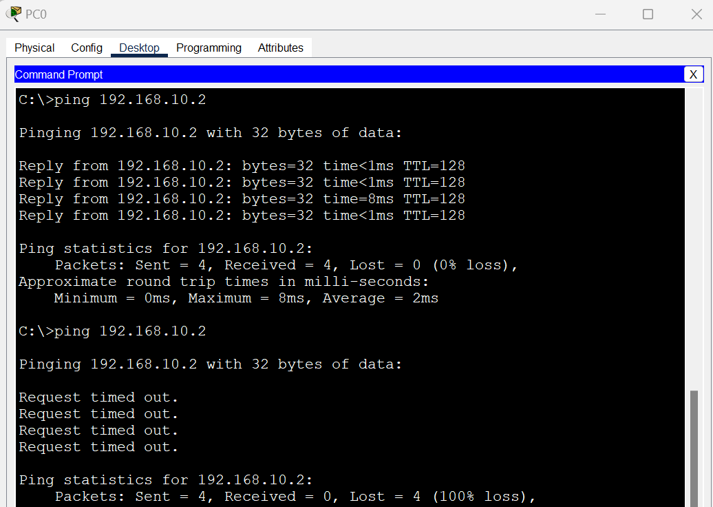
Task: Close the PC0 window
Action: [x=696, y=14]
